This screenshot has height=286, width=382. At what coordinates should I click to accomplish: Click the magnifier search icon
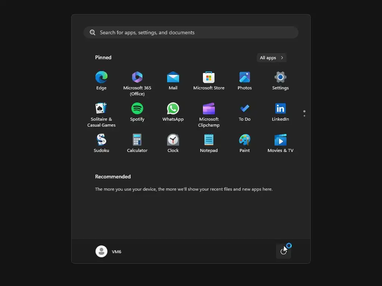pos(93,32)
